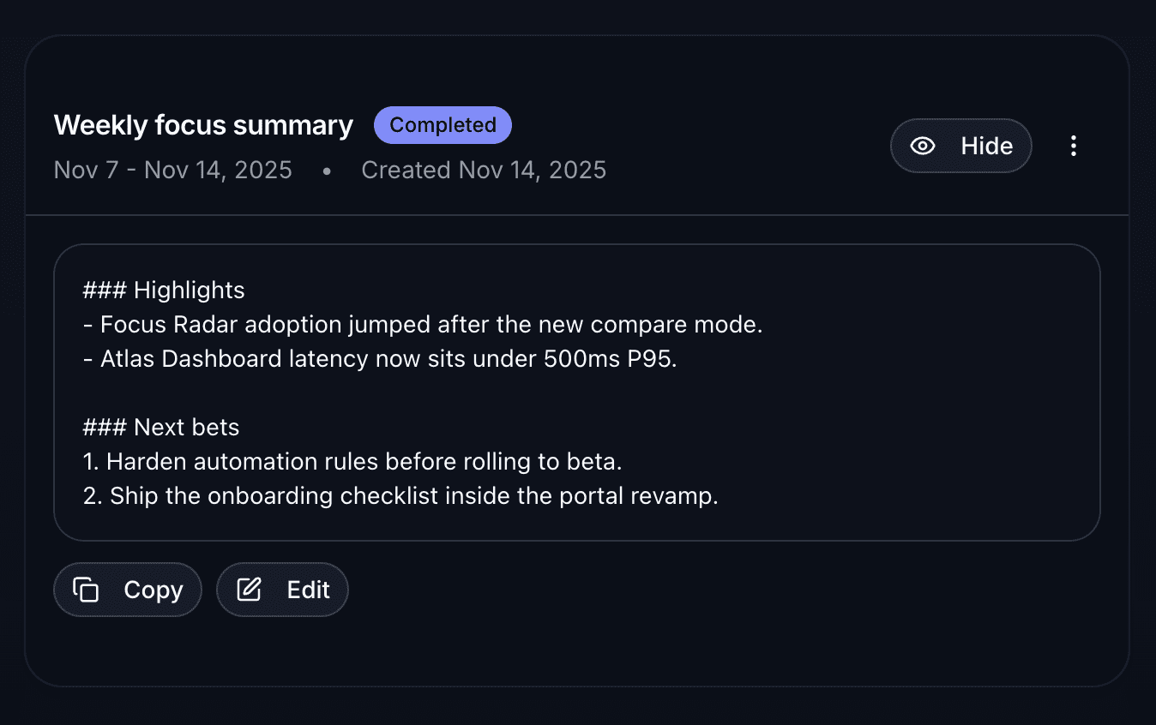The image size is (1156, 725).
Task: Copy the summary text
Action: tap(127, 590)
